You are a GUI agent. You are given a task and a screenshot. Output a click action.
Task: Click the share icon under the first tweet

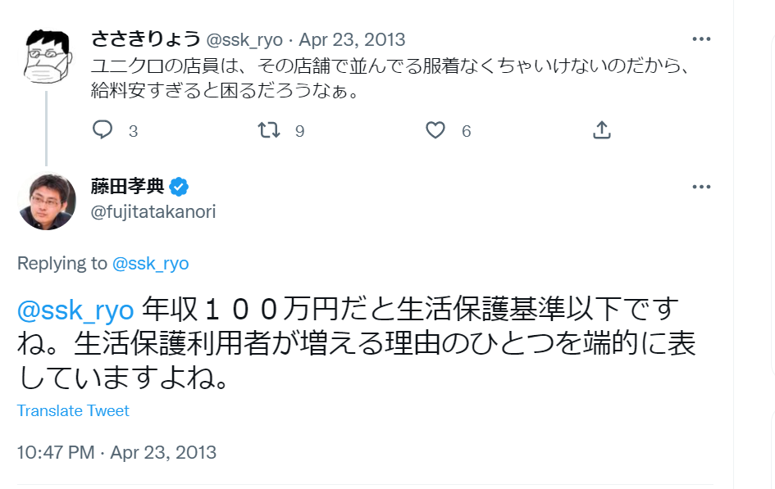pos(601,130)
